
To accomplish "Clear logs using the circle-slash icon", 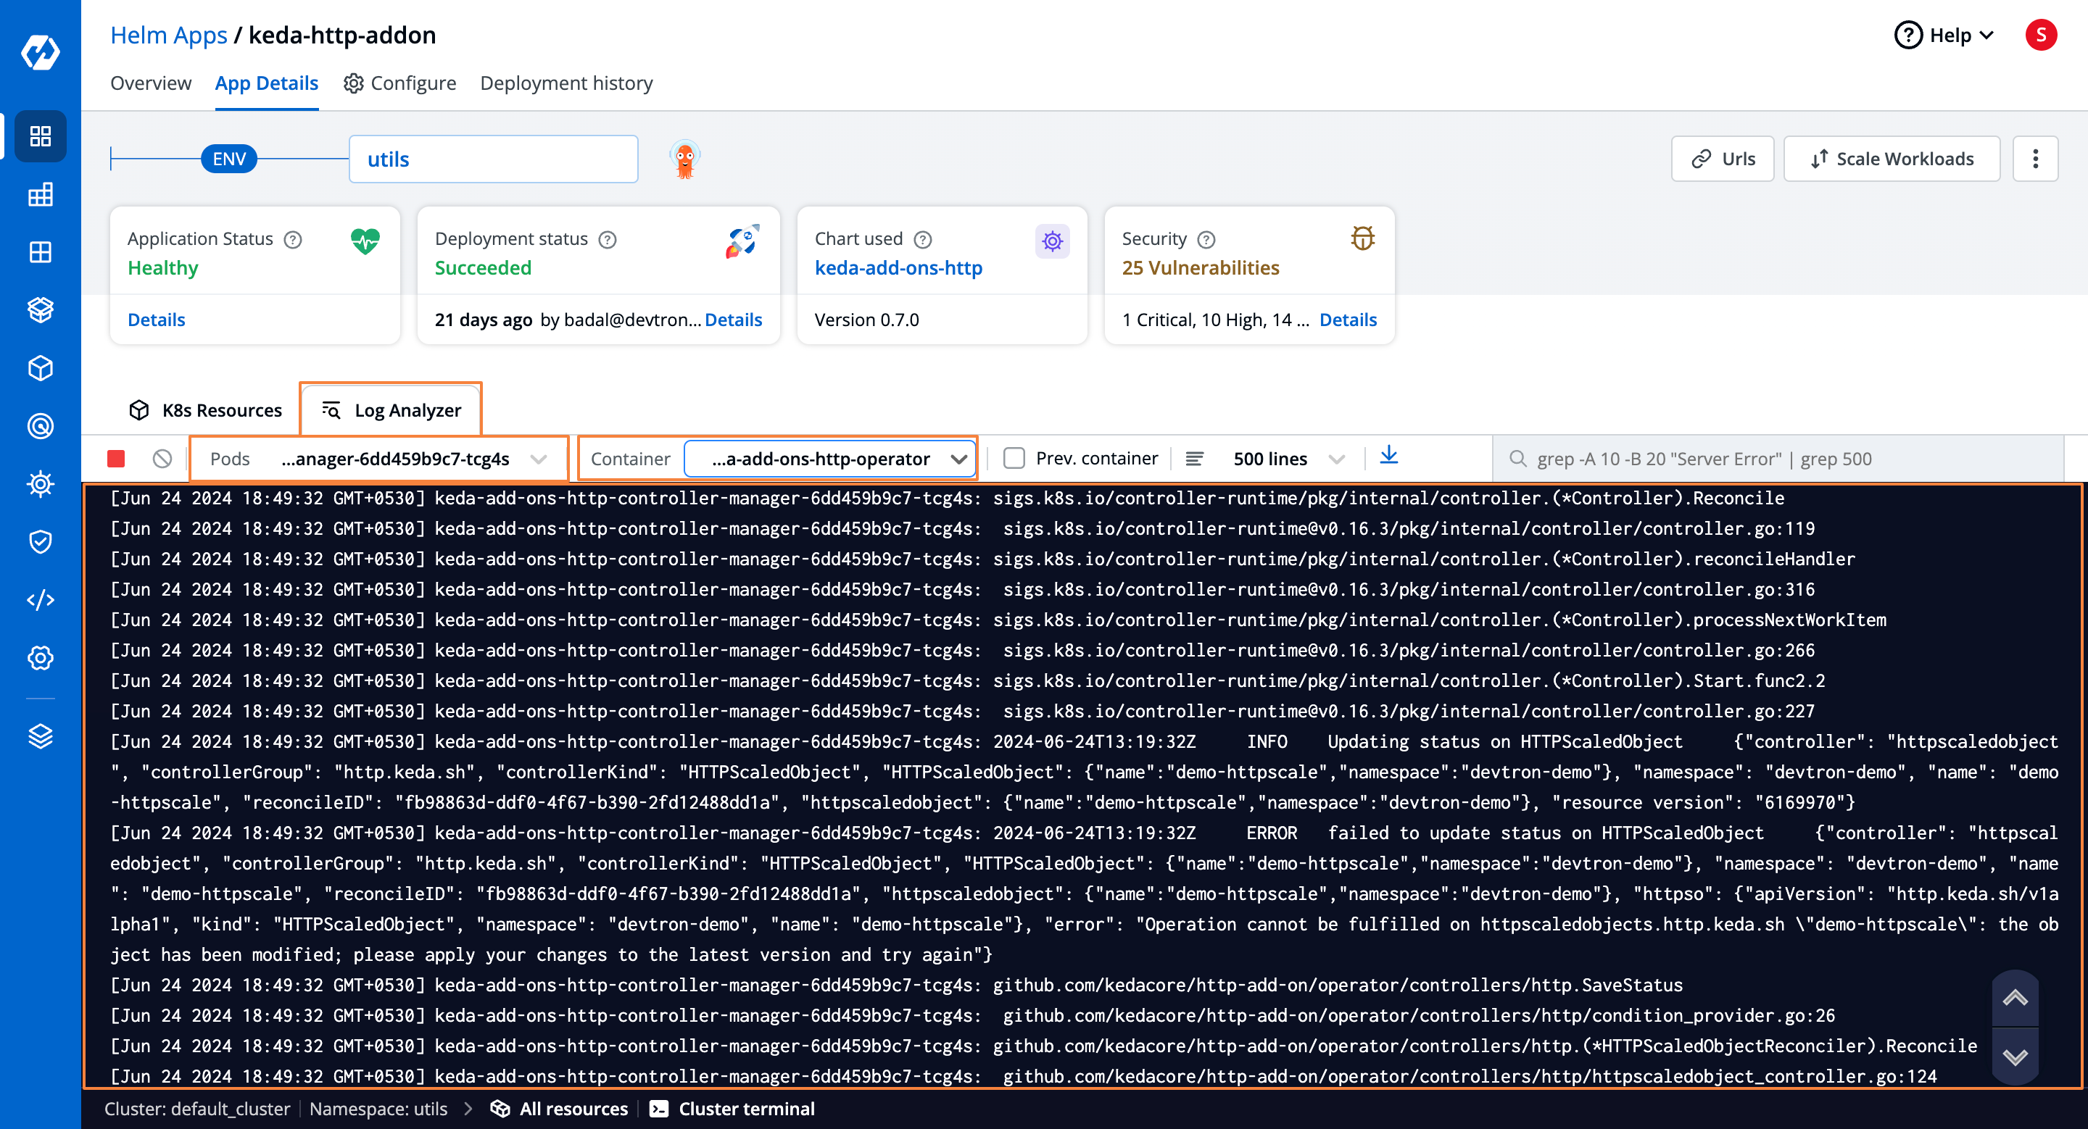I will (162, 459).
